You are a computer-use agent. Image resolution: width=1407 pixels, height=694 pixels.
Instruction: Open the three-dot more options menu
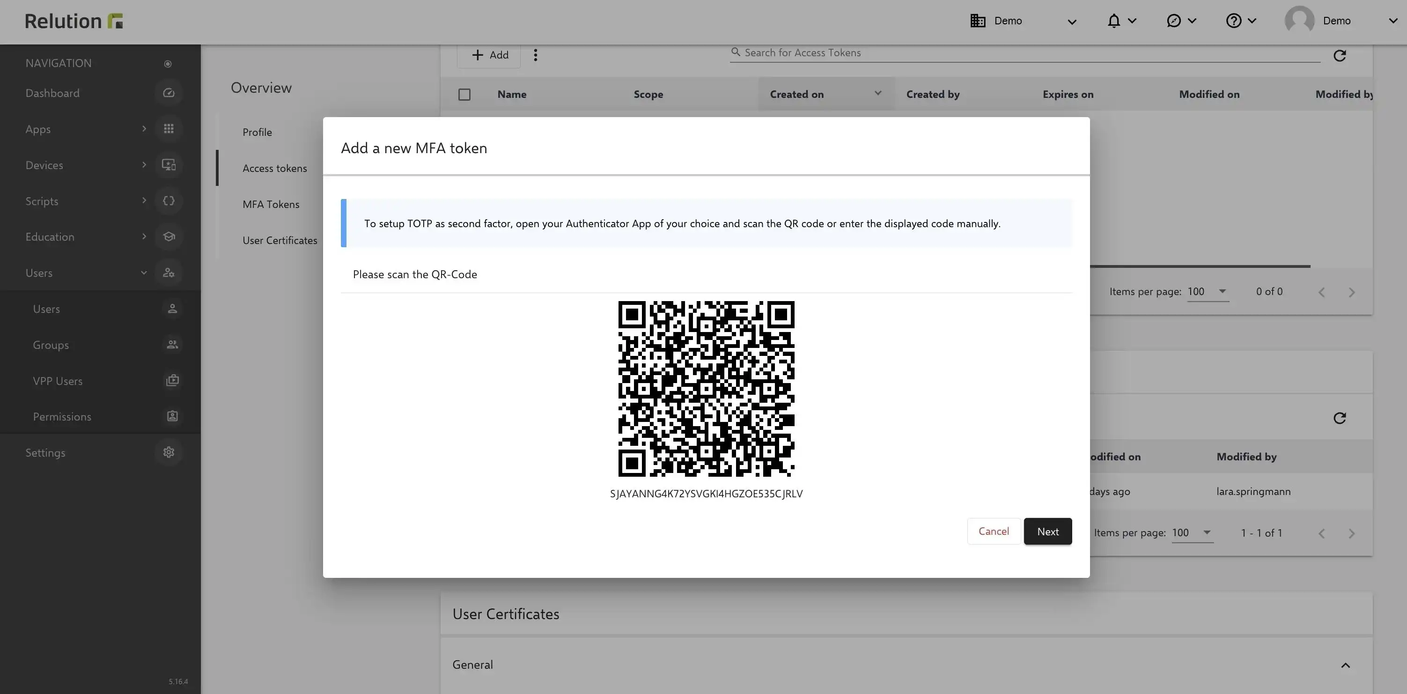pyautogui.click(x=535, y=55)
